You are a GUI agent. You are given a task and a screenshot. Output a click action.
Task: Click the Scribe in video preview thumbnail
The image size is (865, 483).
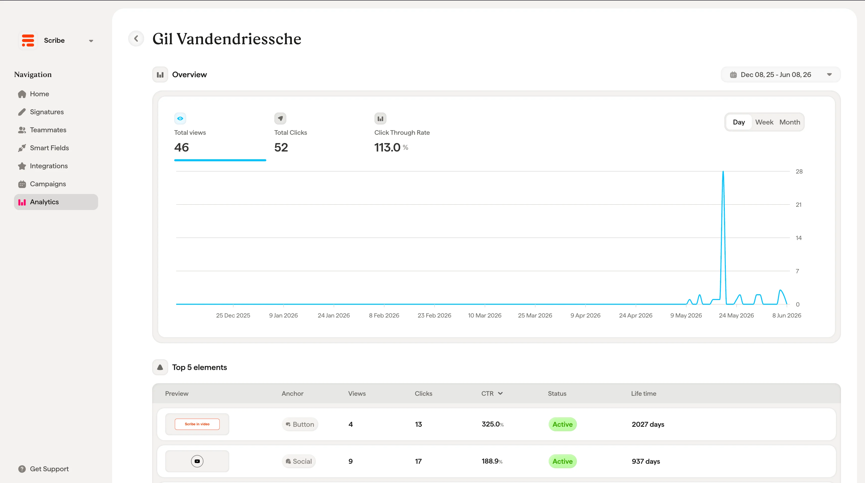click(197, 424)
